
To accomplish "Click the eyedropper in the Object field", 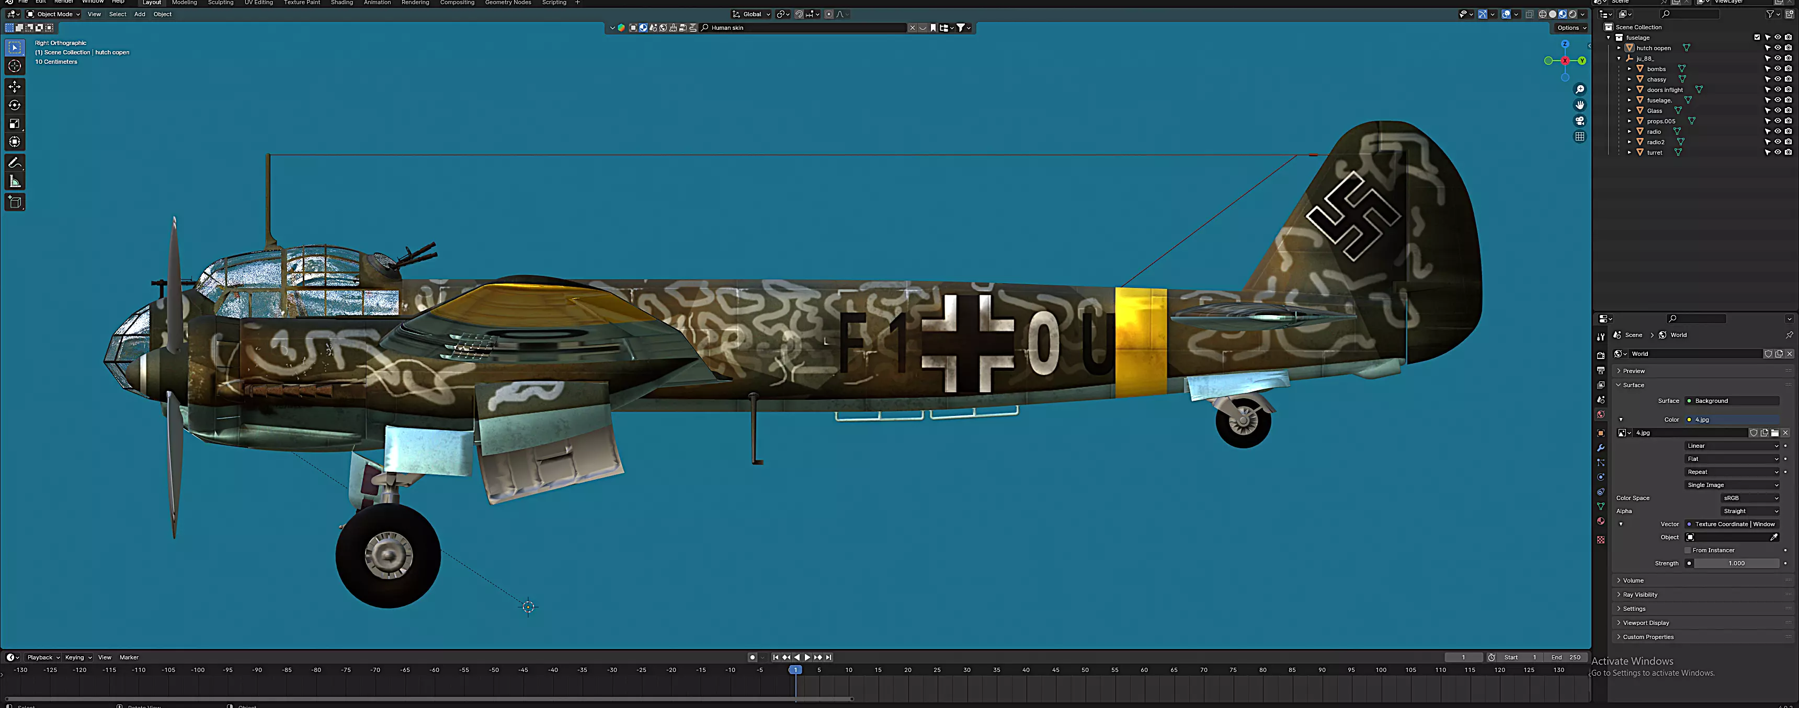I will tap(1774, 537).
